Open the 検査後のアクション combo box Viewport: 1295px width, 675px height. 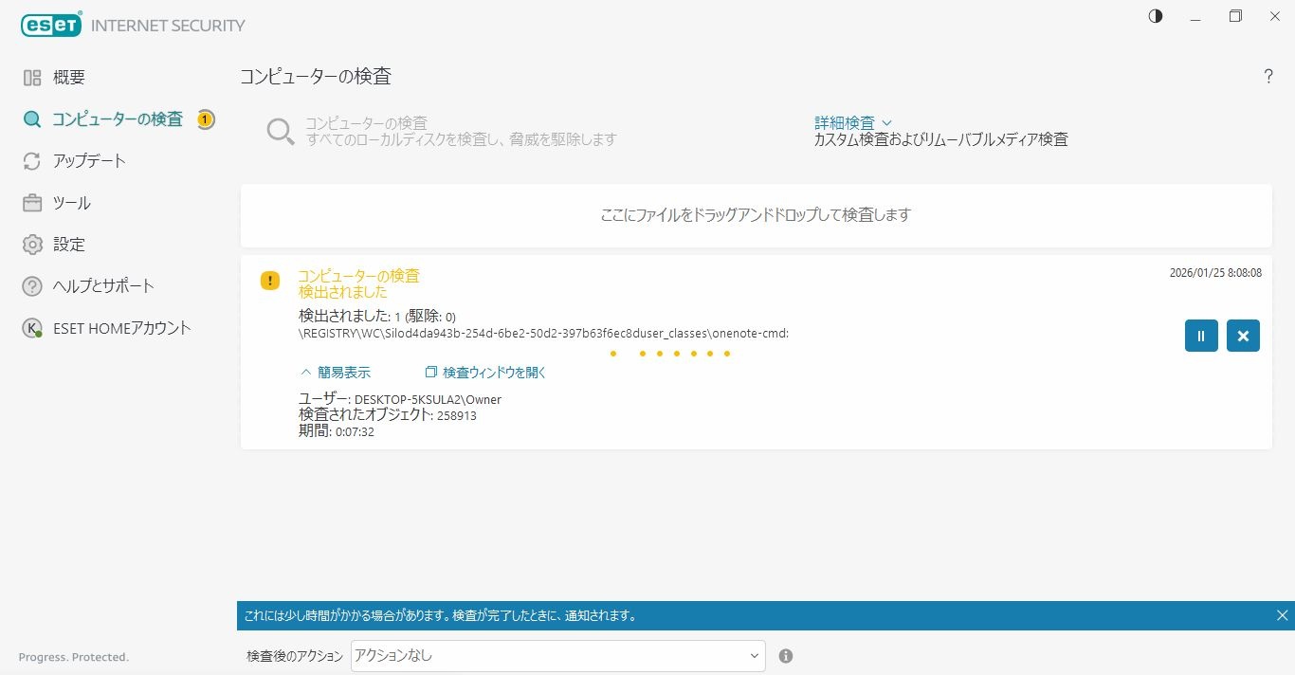click(x=557, y=656)
